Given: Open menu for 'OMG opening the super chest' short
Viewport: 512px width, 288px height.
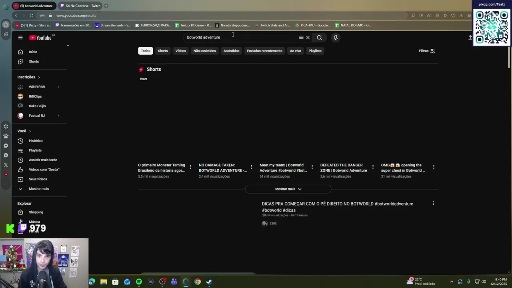Looking at the screenshot, I should tap(434, 167).
